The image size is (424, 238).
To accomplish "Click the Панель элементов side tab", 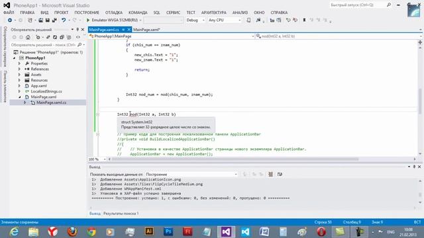I will [5, 87].
